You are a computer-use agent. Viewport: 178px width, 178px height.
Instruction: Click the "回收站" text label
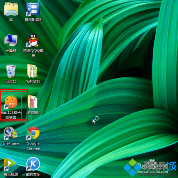(11, 82)
